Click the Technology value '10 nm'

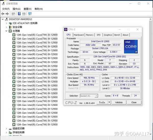pyautogui.click(x=85, y=52)
